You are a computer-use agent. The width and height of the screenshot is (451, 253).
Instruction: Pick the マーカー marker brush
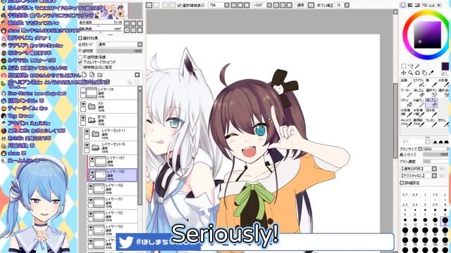(406, 93)
